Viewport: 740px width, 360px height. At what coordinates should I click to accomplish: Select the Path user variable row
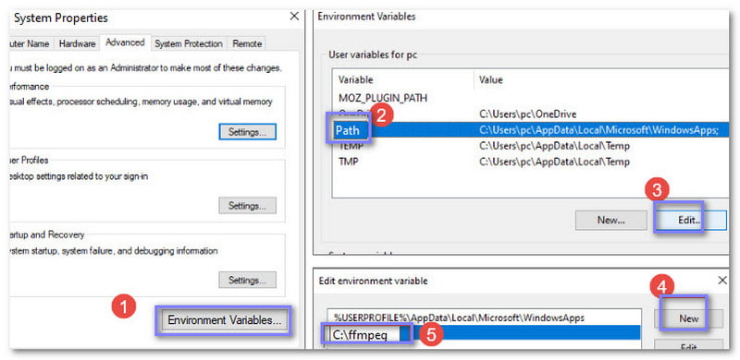[530, 130]
